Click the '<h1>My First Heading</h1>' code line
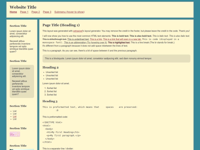 pyautogui.click(x=63, y=132)
